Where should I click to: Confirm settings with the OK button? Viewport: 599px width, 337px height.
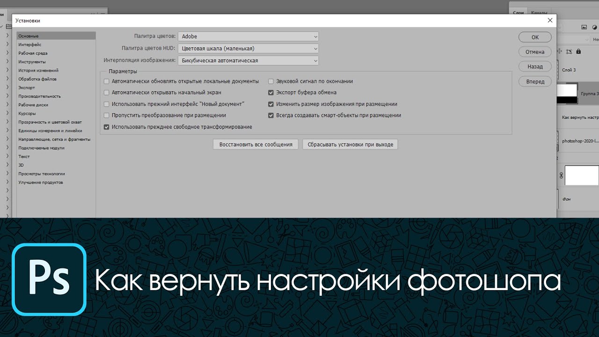pyautogui.click(x=535, y=37)
